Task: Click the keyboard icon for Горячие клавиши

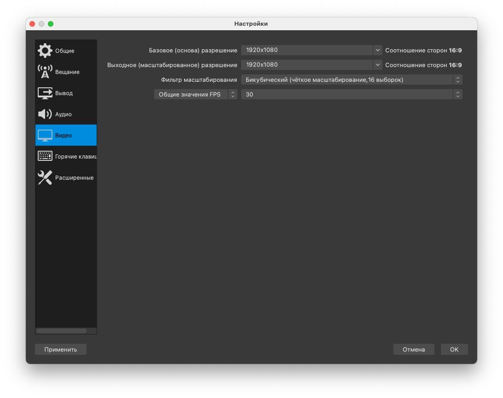Action: 45,156
